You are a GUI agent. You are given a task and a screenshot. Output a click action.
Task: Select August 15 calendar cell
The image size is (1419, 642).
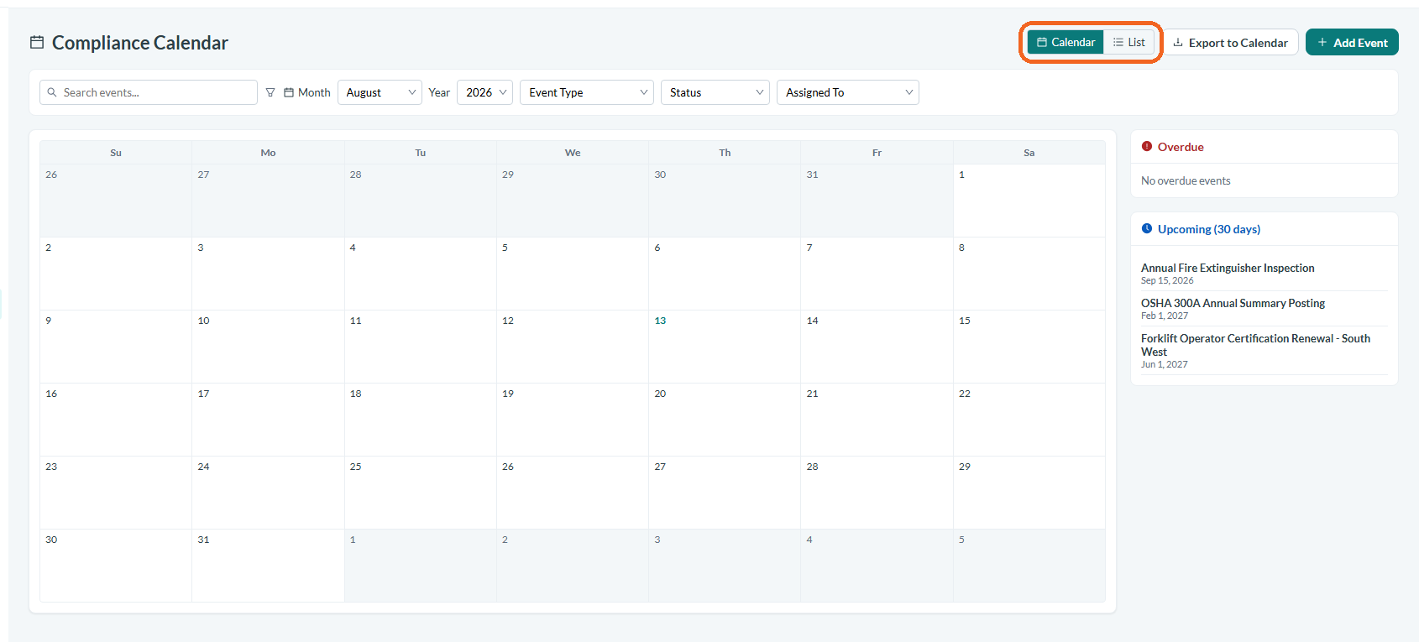[x=1029, y=347]
